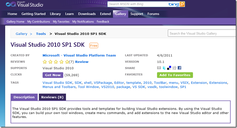Open the VS SDK tag
Screen dimensions: 237x128
139,87
